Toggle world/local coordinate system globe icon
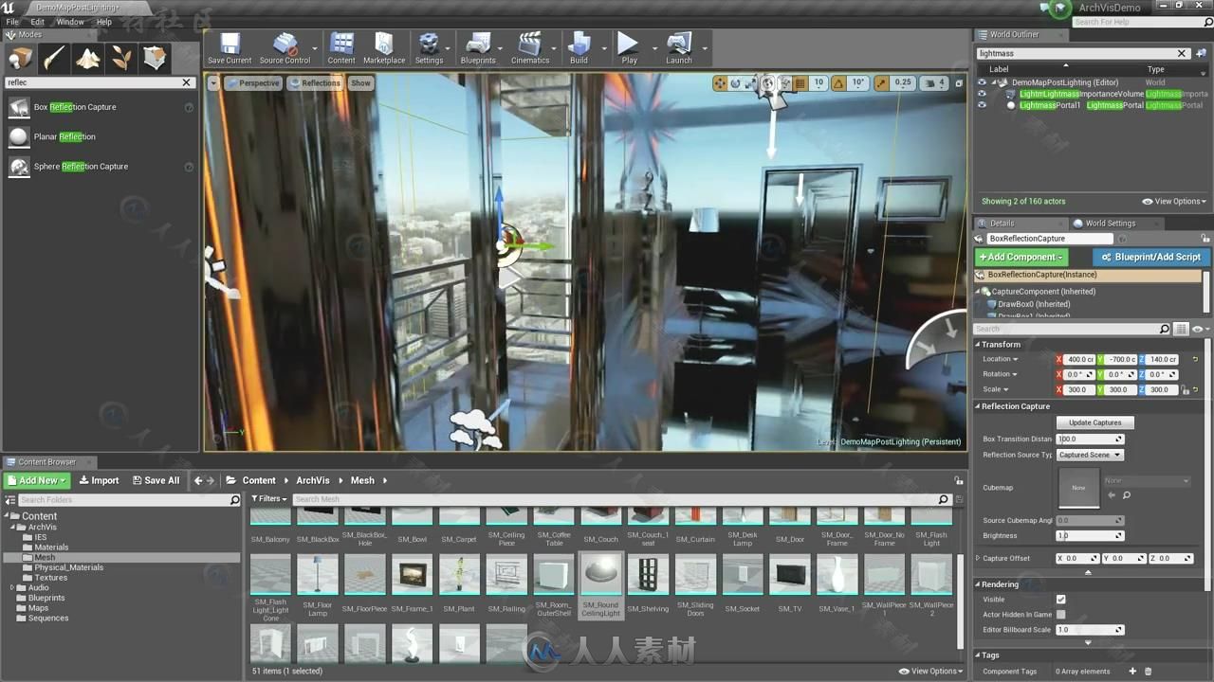1214x682 pixels. coord(768,83)
